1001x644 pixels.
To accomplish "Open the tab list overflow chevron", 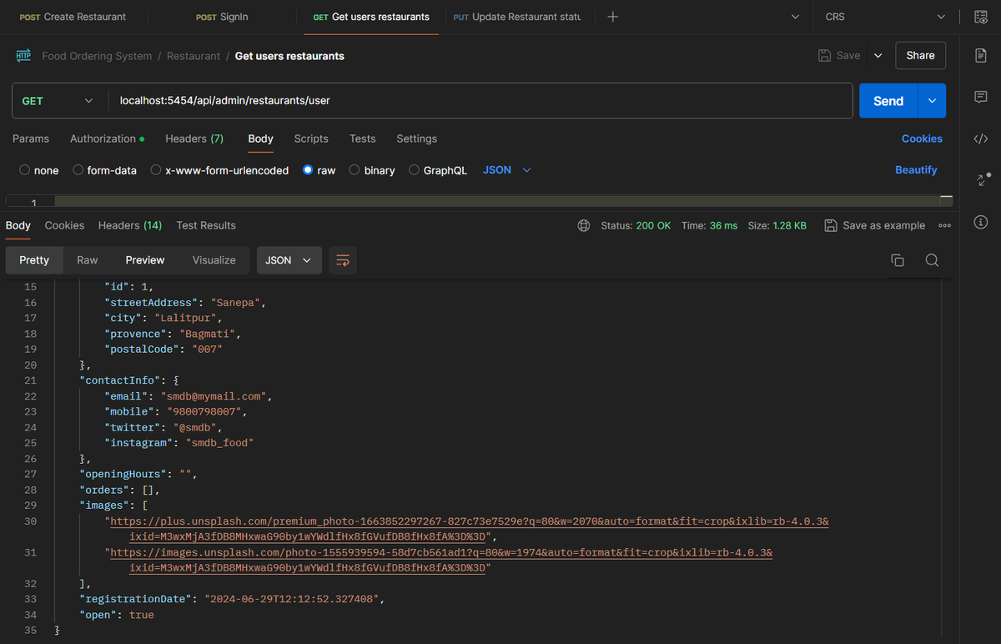I will 797,17.
